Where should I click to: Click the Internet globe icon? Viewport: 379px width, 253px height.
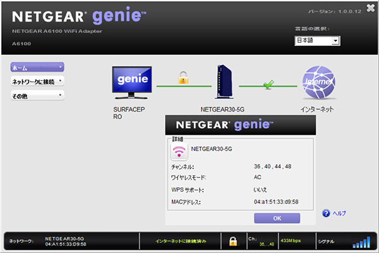[318, 82]
